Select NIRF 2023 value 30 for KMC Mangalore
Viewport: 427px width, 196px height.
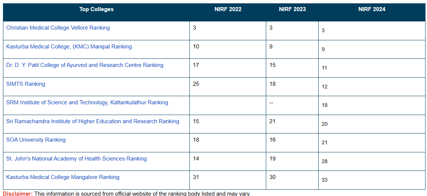[272, 177]
